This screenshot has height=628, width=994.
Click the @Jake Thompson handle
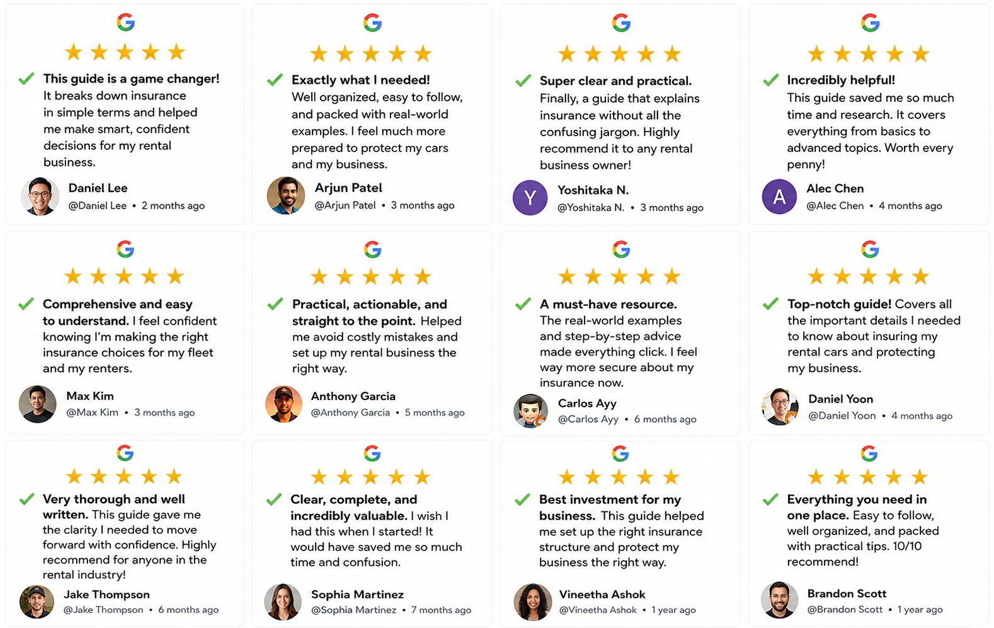(x=103, y=610)
